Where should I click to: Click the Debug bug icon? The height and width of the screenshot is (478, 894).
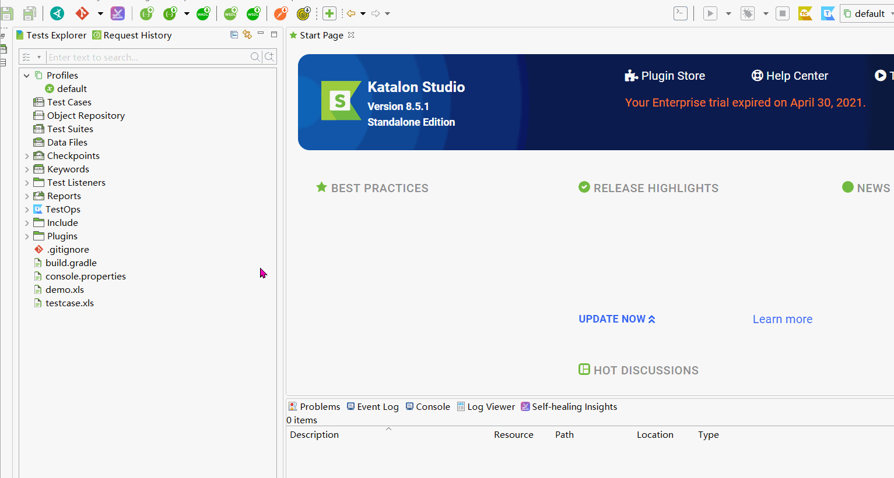click(x=748, y=13)
